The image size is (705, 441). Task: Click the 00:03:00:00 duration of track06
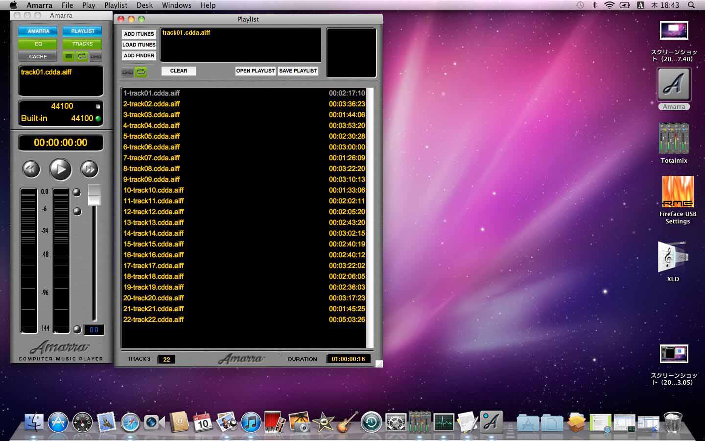[347, 147]
